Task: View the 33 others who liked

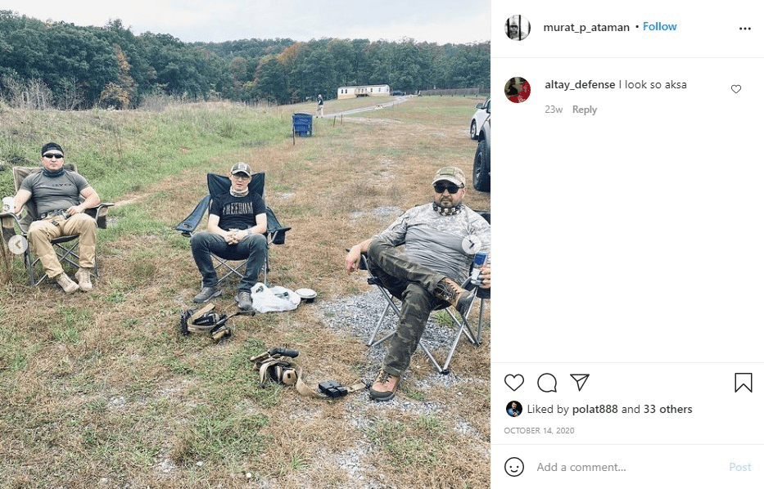Action: click(x=667, y=409)
